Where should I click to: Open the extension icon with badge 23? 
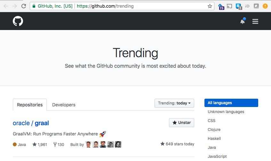click(x=221, y=7)
